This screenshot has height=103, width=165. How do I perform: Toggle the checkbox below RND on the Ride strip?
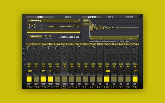[135, 67]
